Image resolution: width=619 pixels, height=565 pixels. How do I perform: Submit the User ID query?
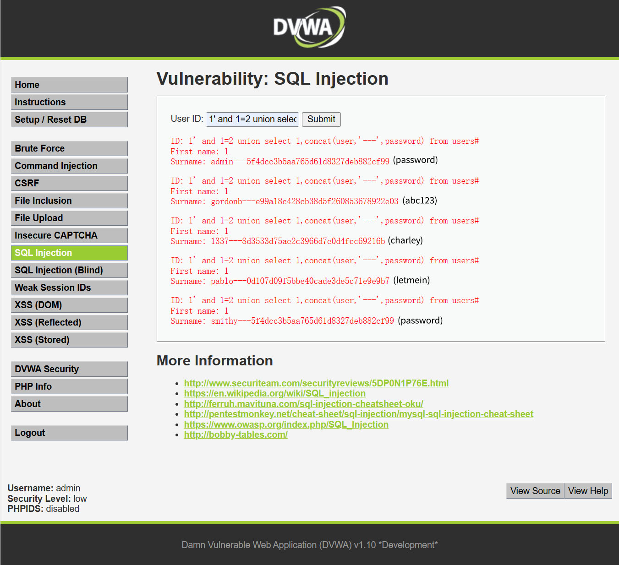click(x=321, y=119)
